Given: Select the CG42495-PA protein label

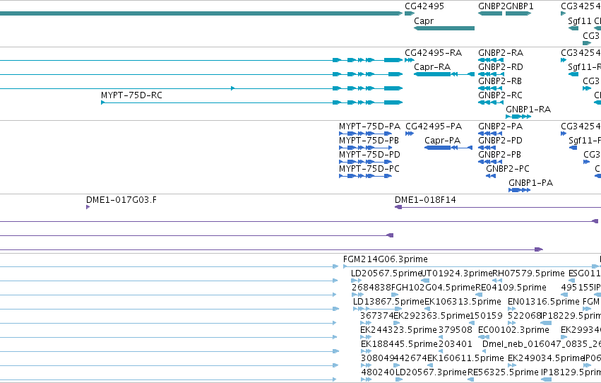Looking at the screenshot, I should point(434,126).
